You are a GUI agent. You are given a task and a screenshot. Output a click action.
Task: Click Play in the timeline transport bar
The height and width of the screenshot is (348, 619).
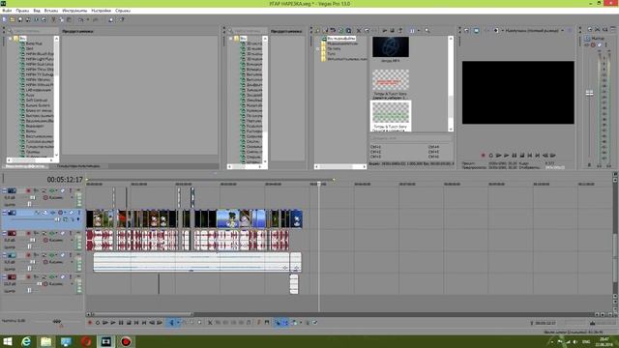click(x=113, y=323)
